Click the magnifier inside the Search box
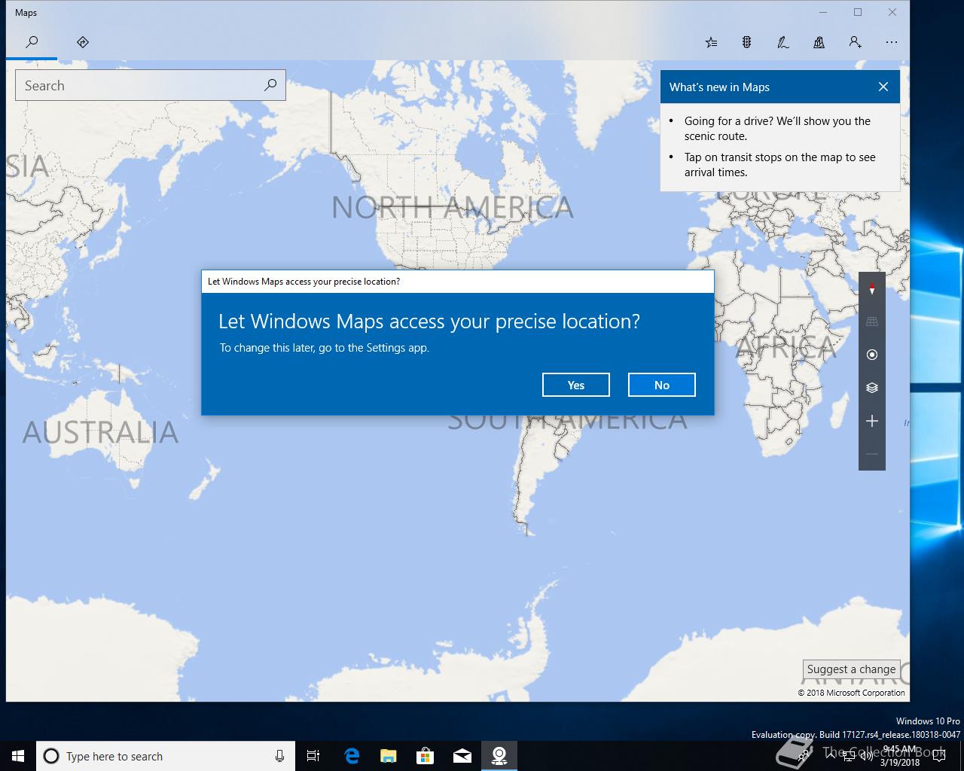 [x=270, y=85]
